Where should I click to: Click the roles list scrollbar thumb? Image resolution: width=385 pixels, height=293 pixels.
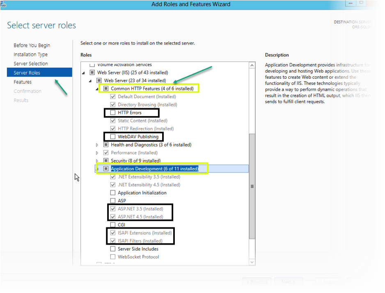252,186
